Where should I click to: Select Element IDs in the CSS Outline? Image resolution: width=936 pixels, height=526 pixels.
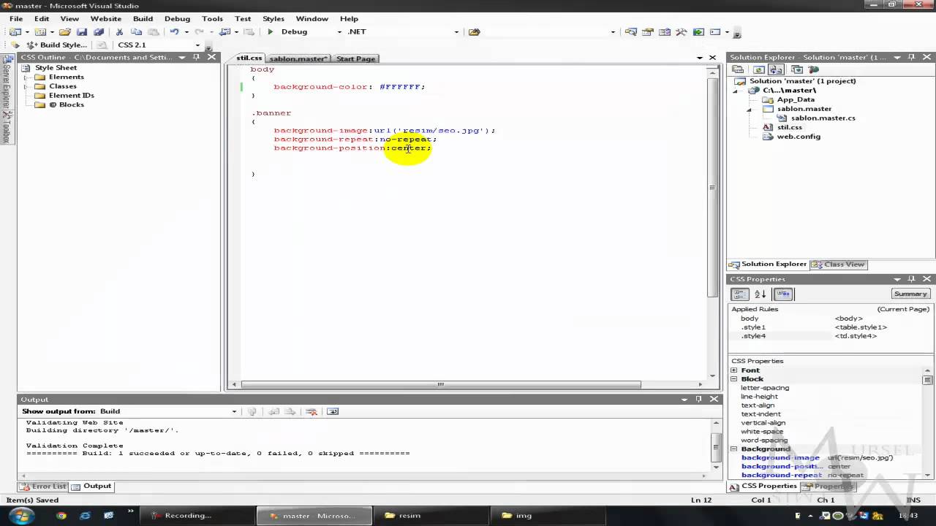71,95
